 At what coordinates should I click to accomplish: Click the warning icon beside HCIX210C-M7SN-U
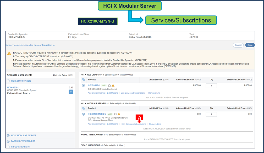tap(119, 114)
